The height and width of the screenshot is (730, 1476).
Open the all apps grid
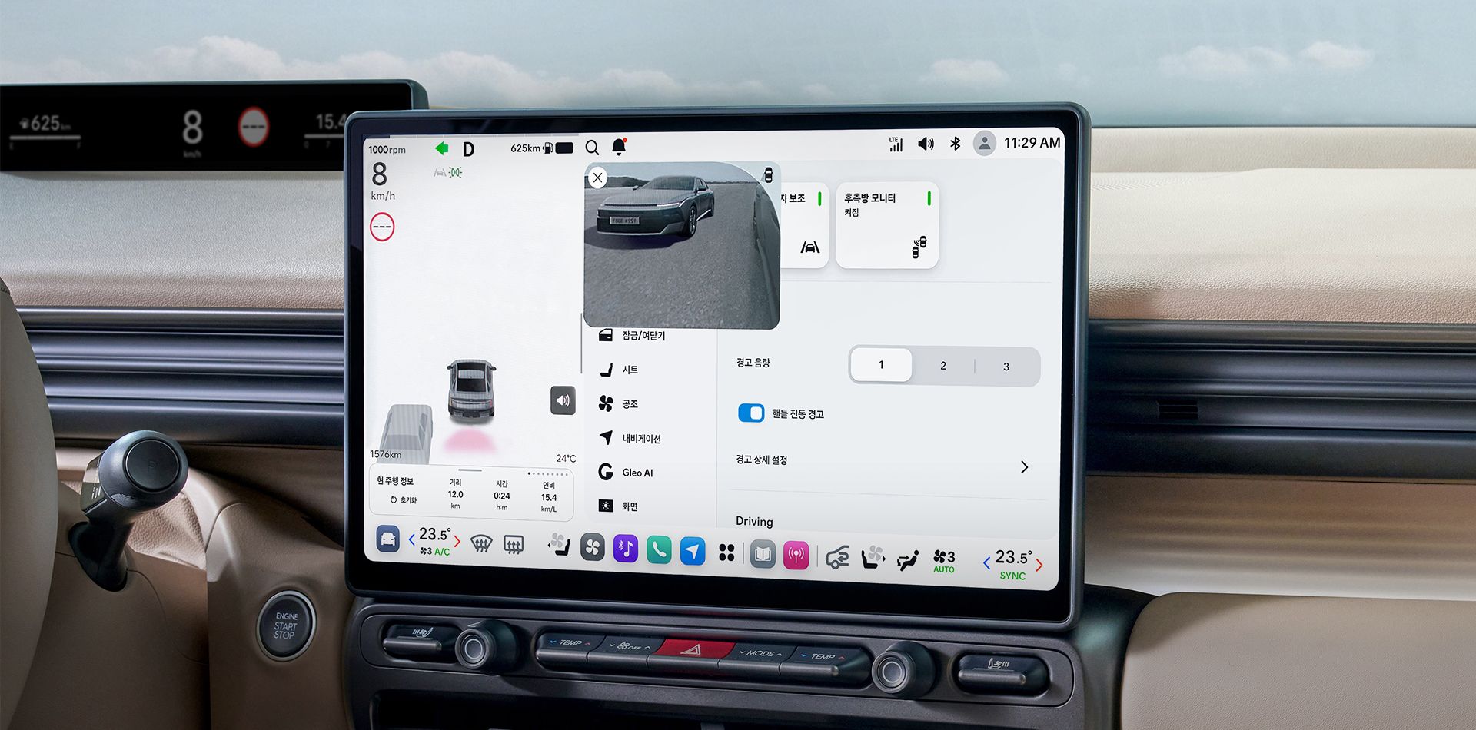tap(726, 552)
